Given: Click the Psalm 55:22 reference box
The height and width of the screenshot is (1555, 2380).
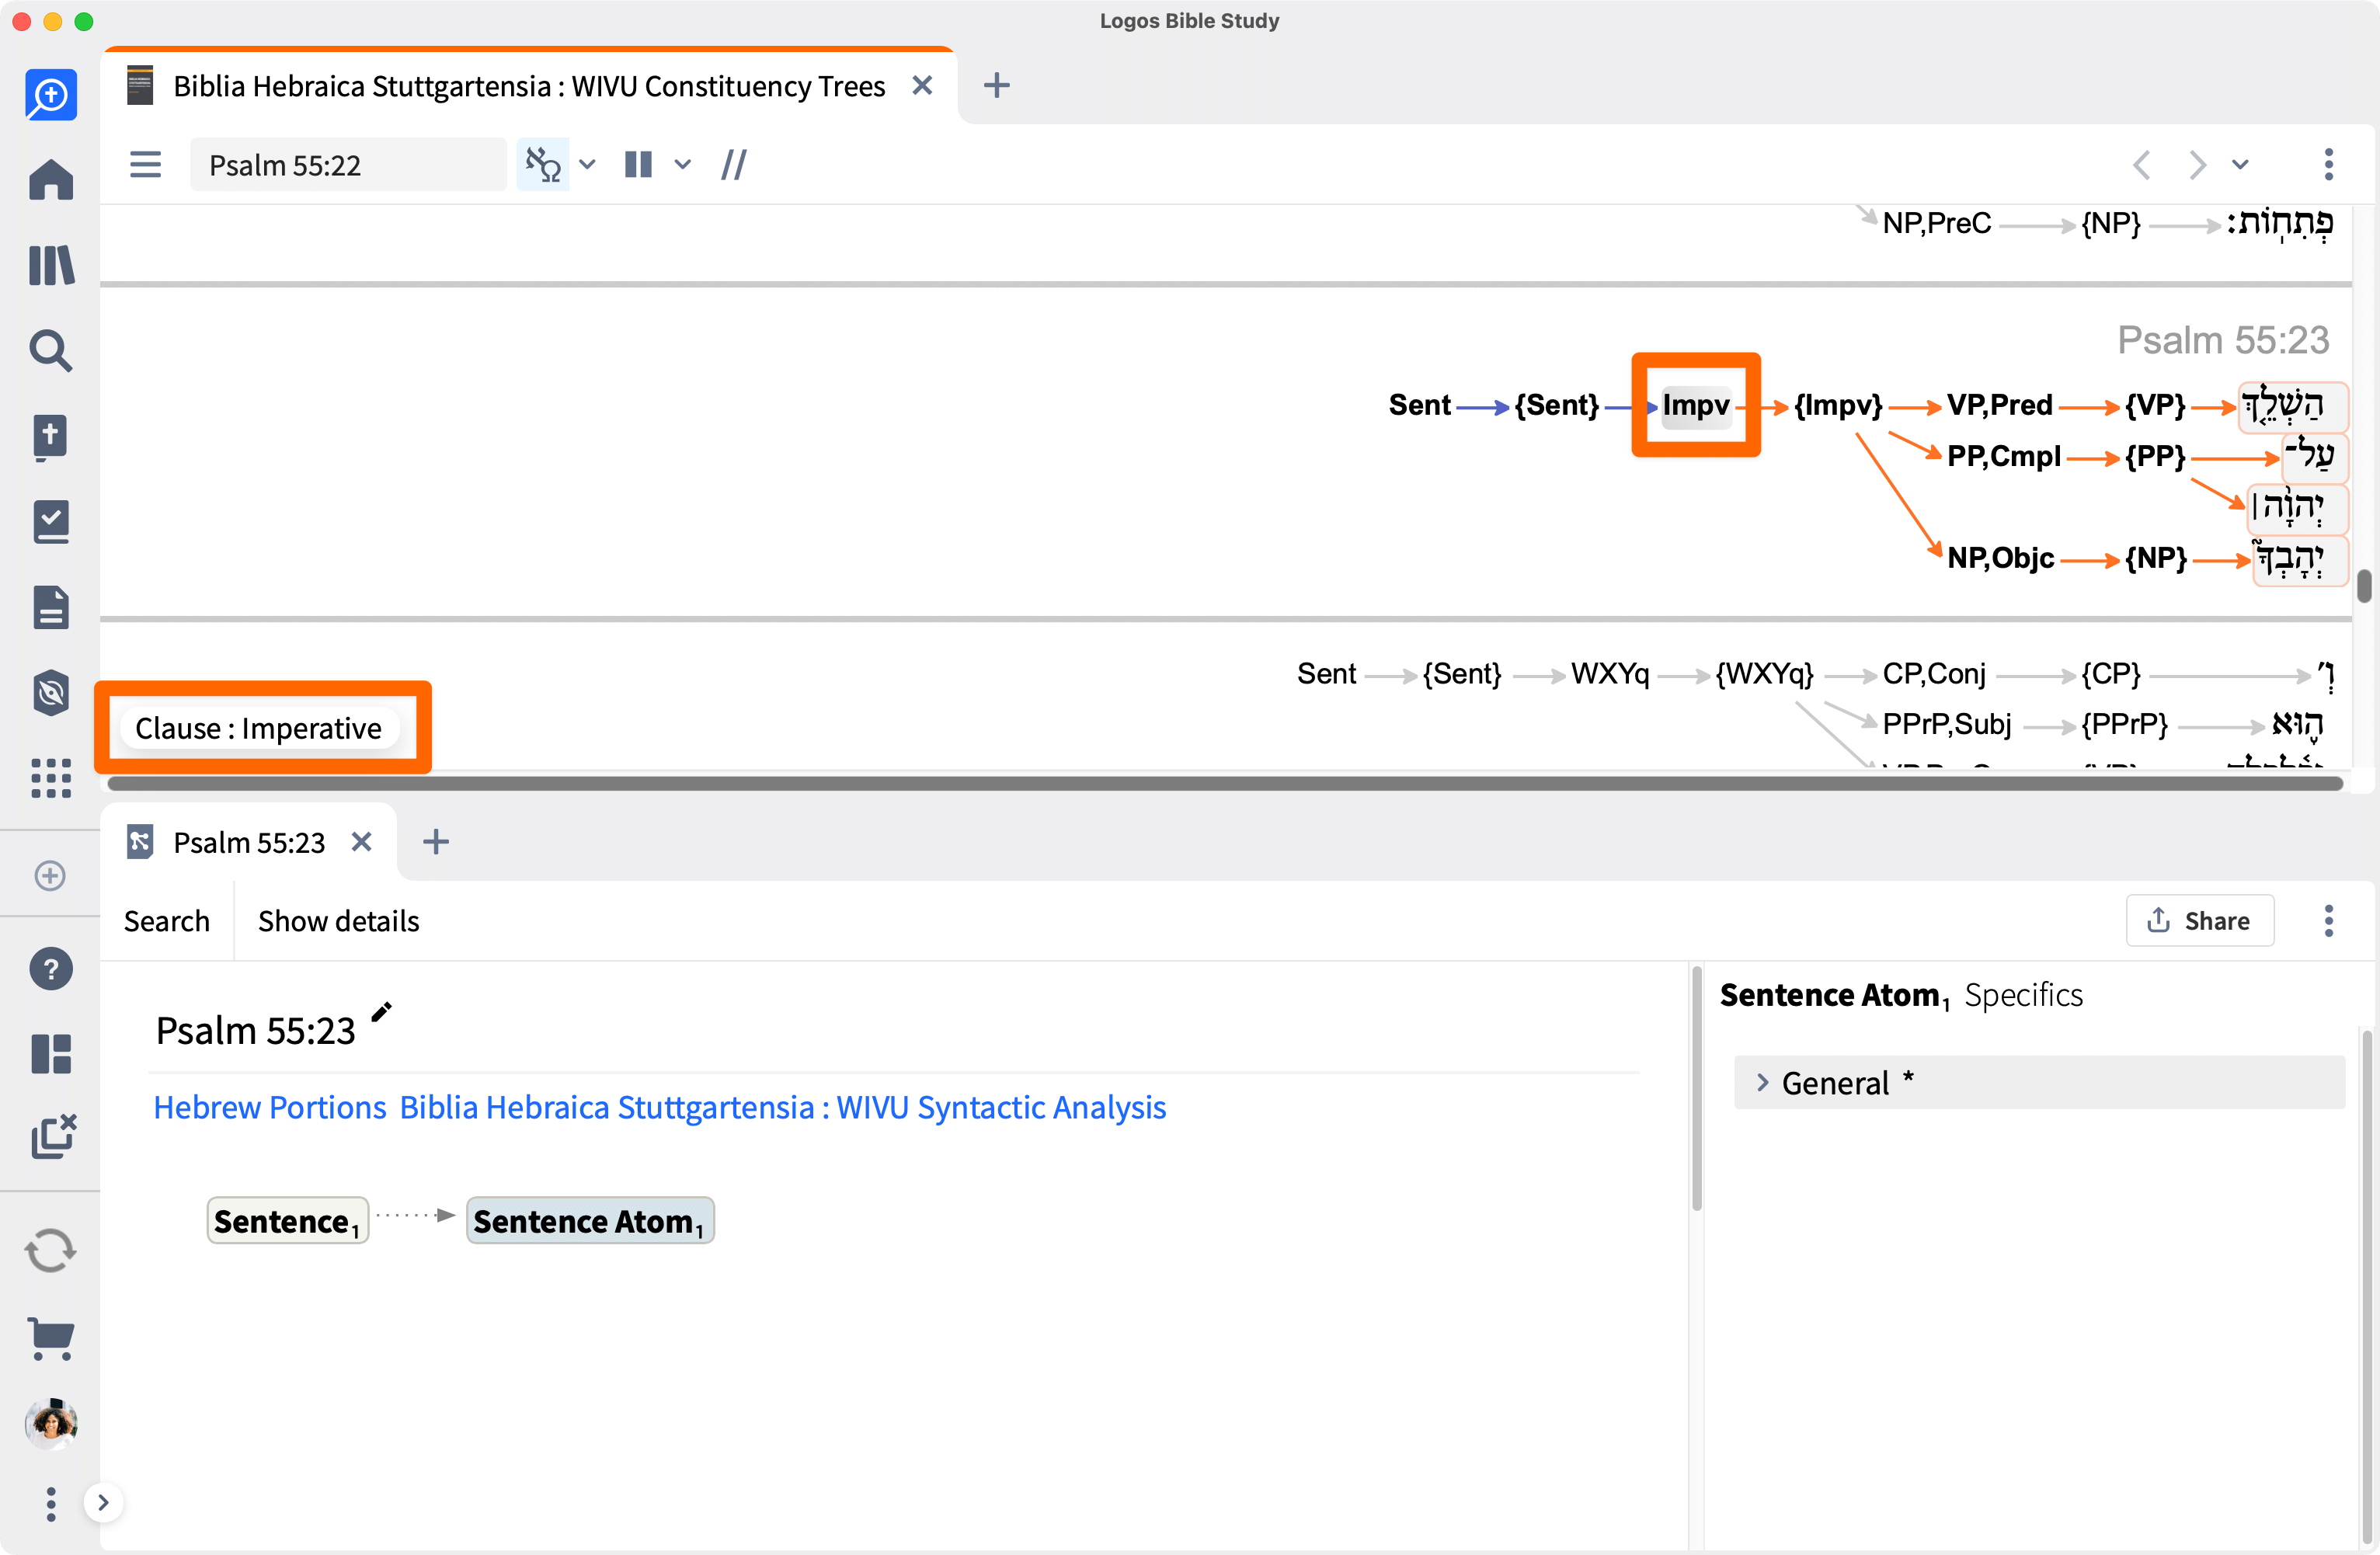Looking at the screenshot, I should [348, 165].
